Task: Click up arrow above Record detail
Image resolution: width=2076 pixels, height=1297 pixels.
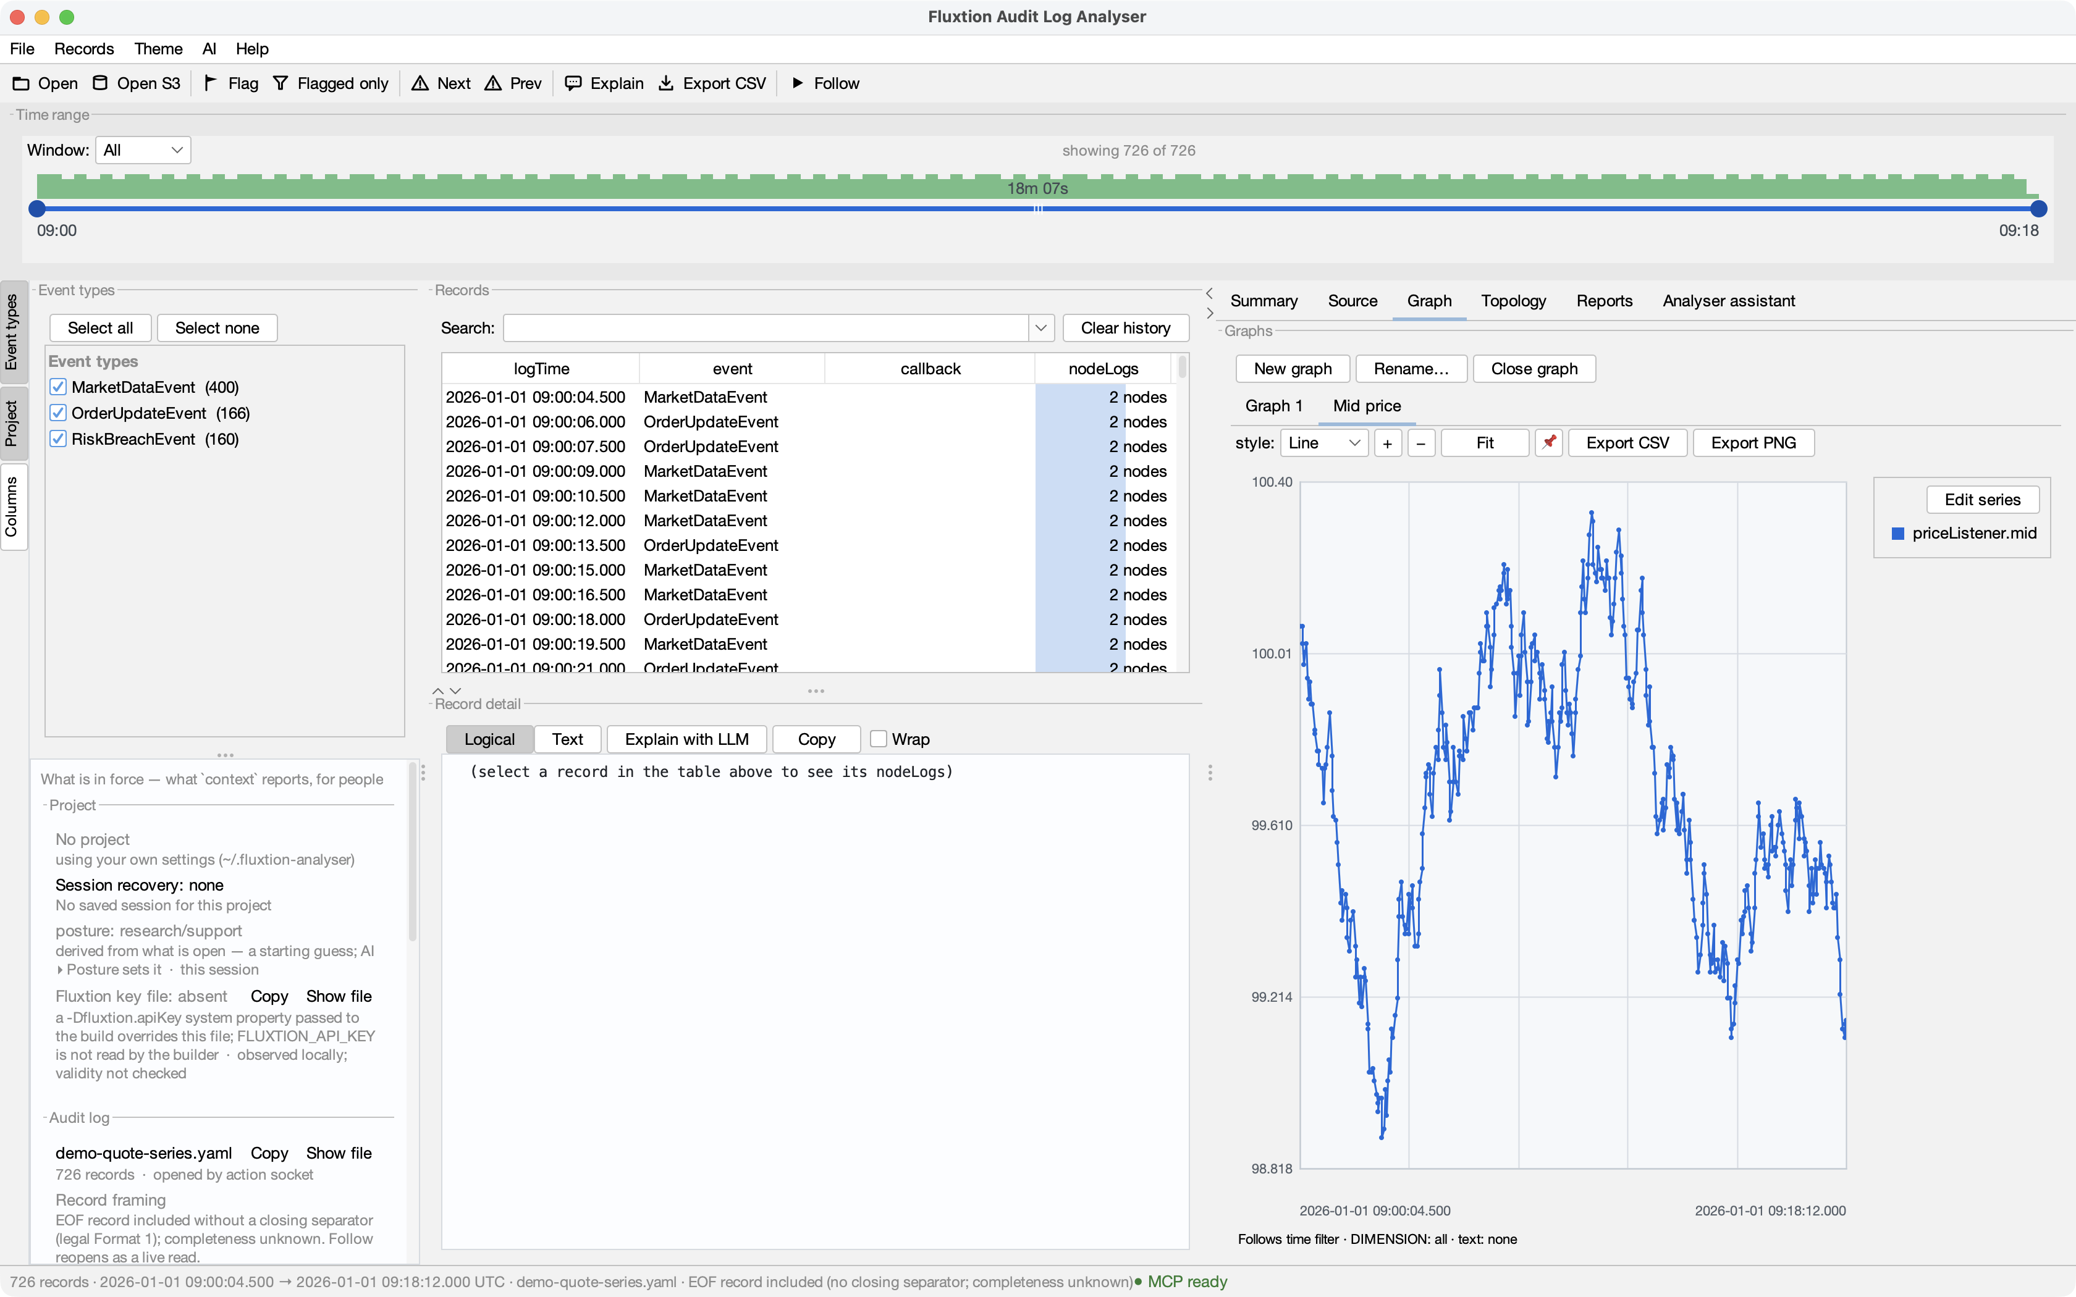Action: [438, 690]
